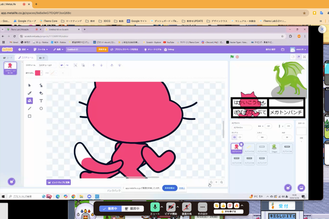Click See Project Page button
The image size is (329, 219).
124,49
